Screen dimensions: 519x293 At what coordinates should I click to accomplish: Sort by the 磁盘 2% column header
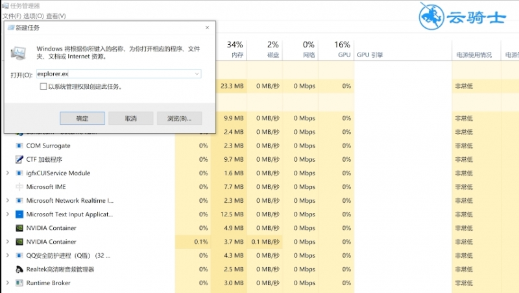tap(265, 50)
